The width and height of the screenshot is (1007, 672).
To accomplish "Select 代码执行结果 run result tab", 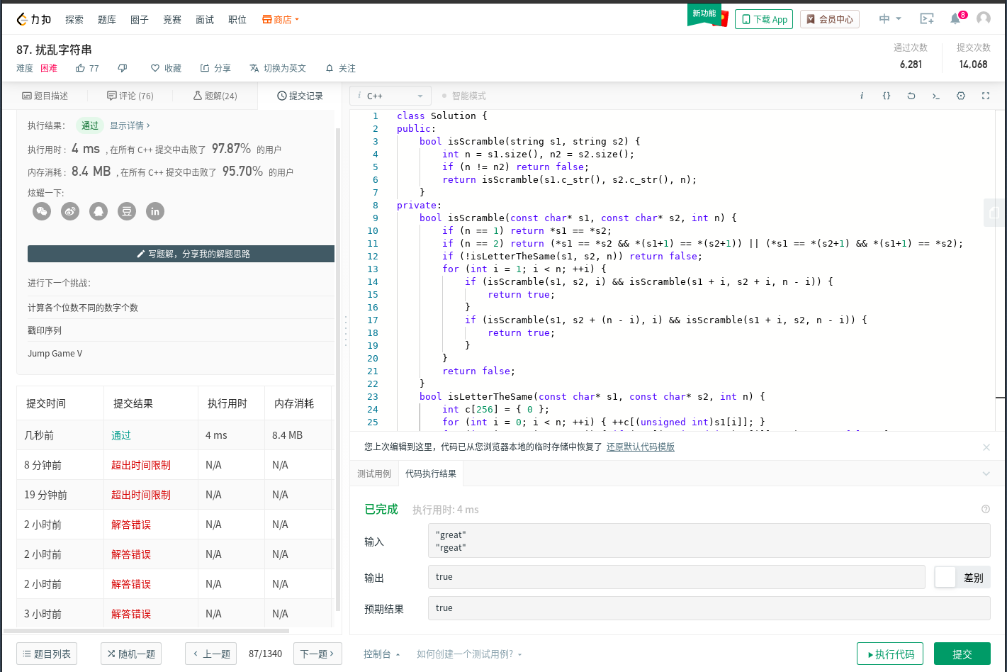I will coord(431,474).
